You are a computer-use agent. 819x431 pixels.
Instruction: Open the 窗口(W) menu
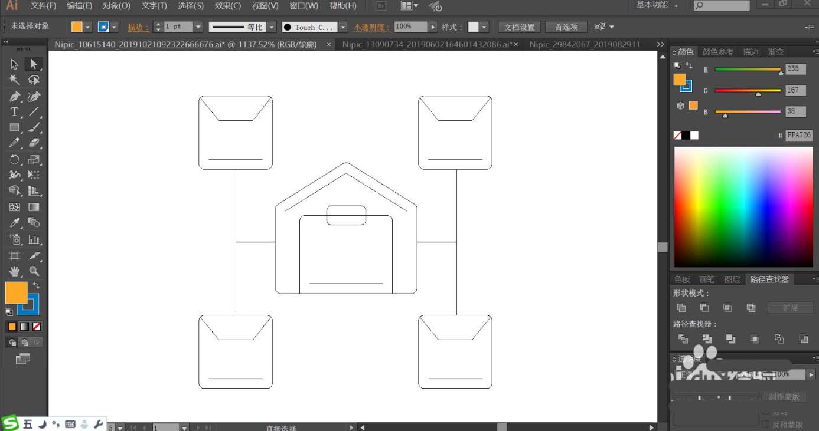pos(304,6)
